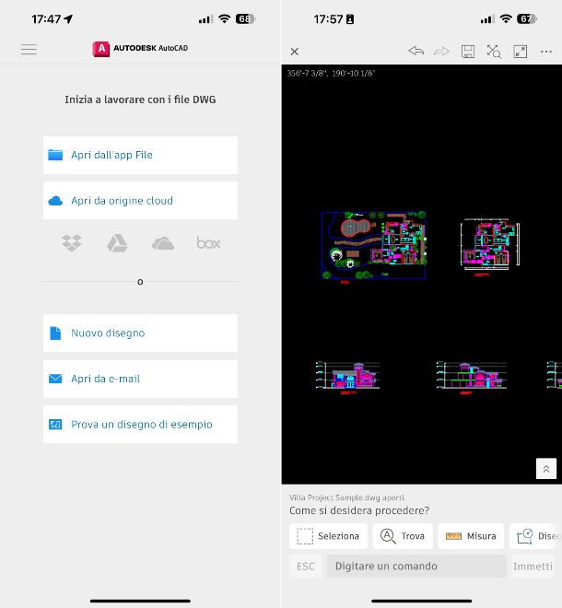562x608 pixels.
Task: Connect Google Drive cloud storage
Action: click(117, 243)
